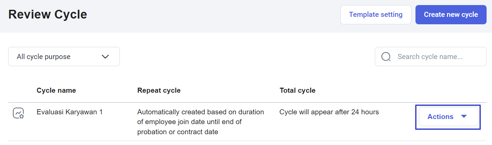Open Template setting

point(376,14)
